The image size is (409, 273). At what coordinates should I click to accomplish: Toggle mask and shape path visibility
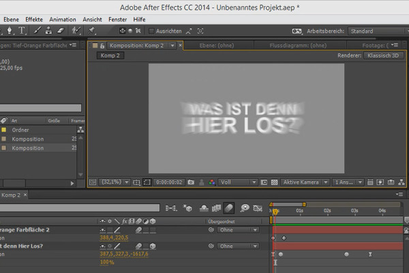click(147, 182)
